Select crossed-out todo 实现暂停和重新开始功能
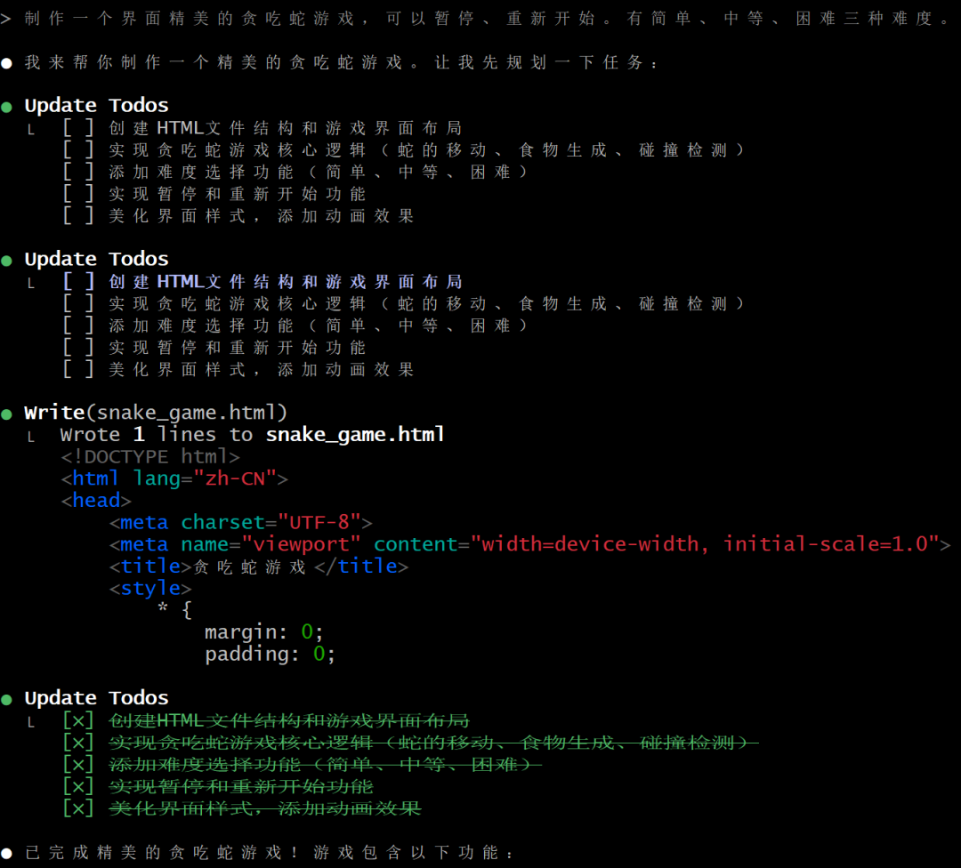 (241, 786)
